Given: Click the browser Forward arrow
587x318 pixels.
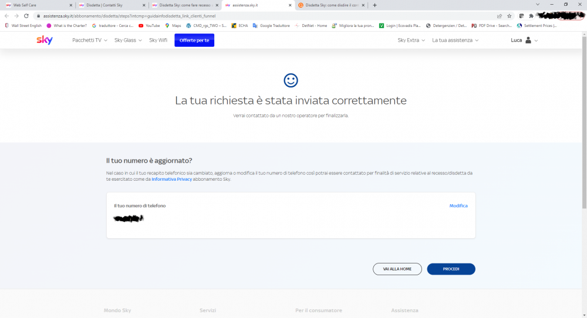Looking at the screenshot, I should click(x=16, y=16).
